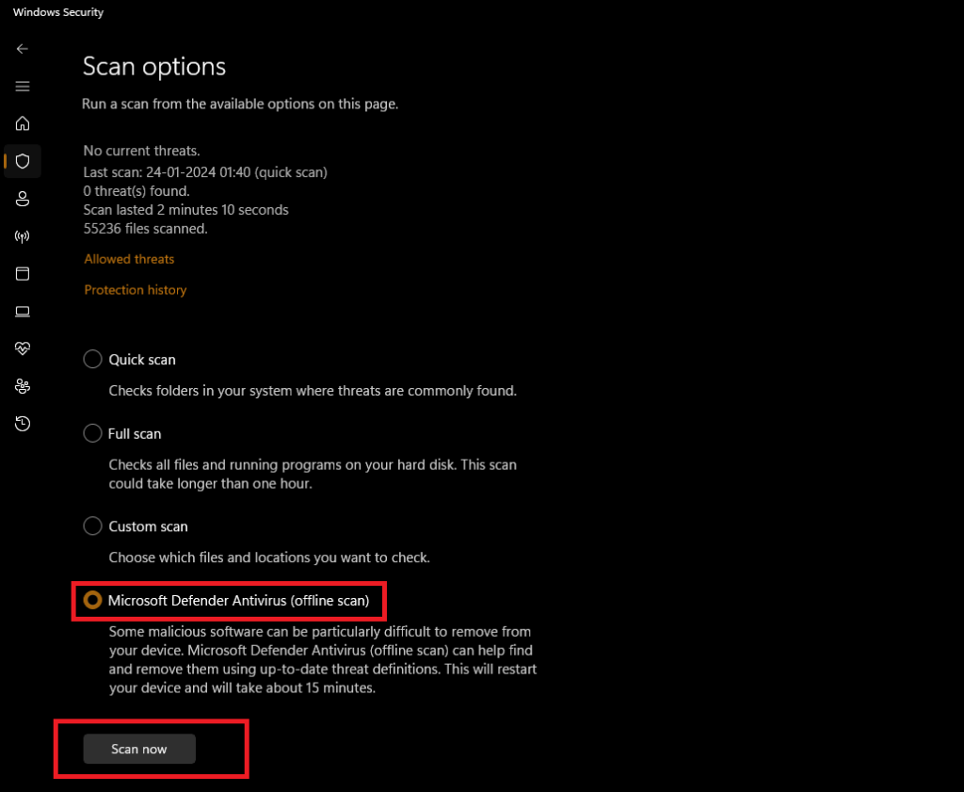Click the Windows Security title bar text
This screenshot has height=792, width=964.
tap(58, 13)
